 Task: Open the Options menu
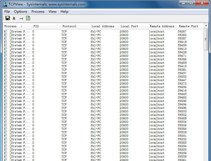(x=21, y=12)
